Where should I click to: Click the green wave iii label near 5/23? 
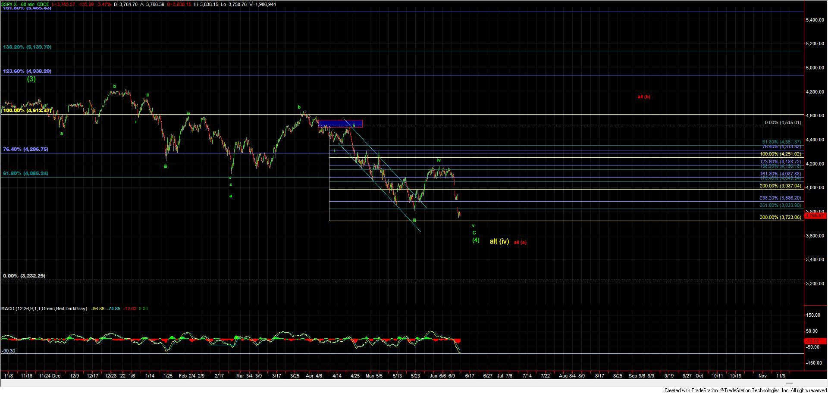pyautogui.click(x=414, y=220)
